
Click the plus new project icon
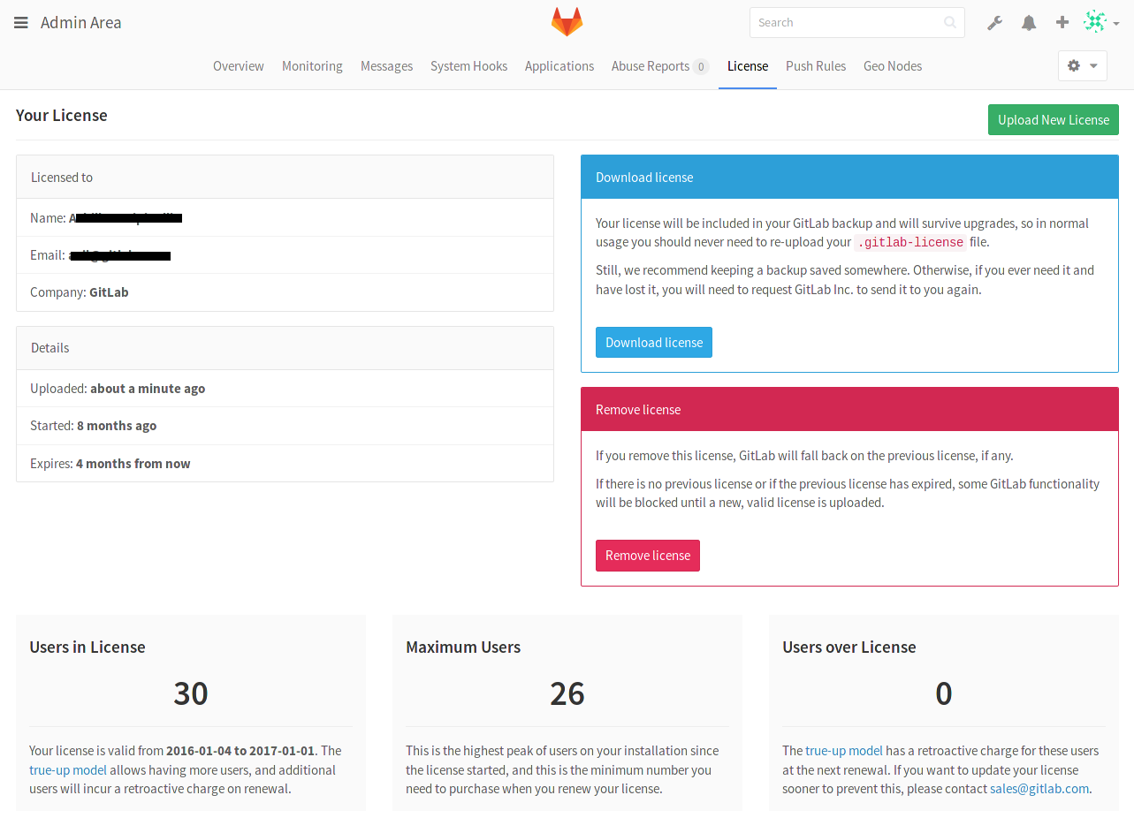click(x=1062, y=23)
